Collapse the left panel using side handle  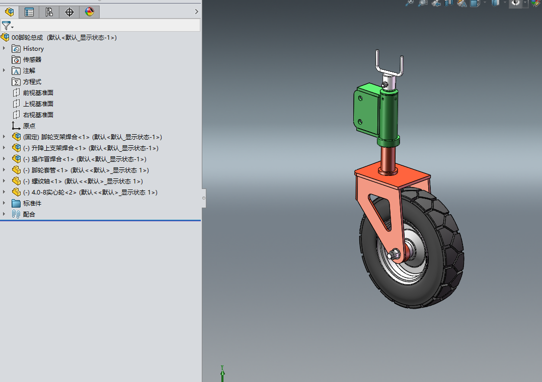coord(204,198)
